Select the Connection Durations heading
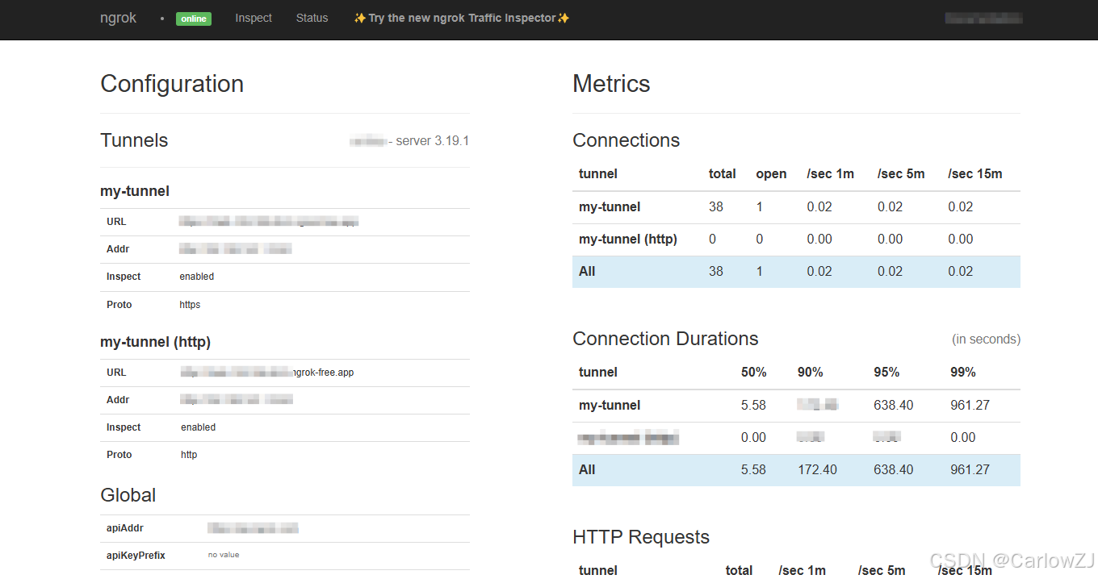 pos(665,339)
